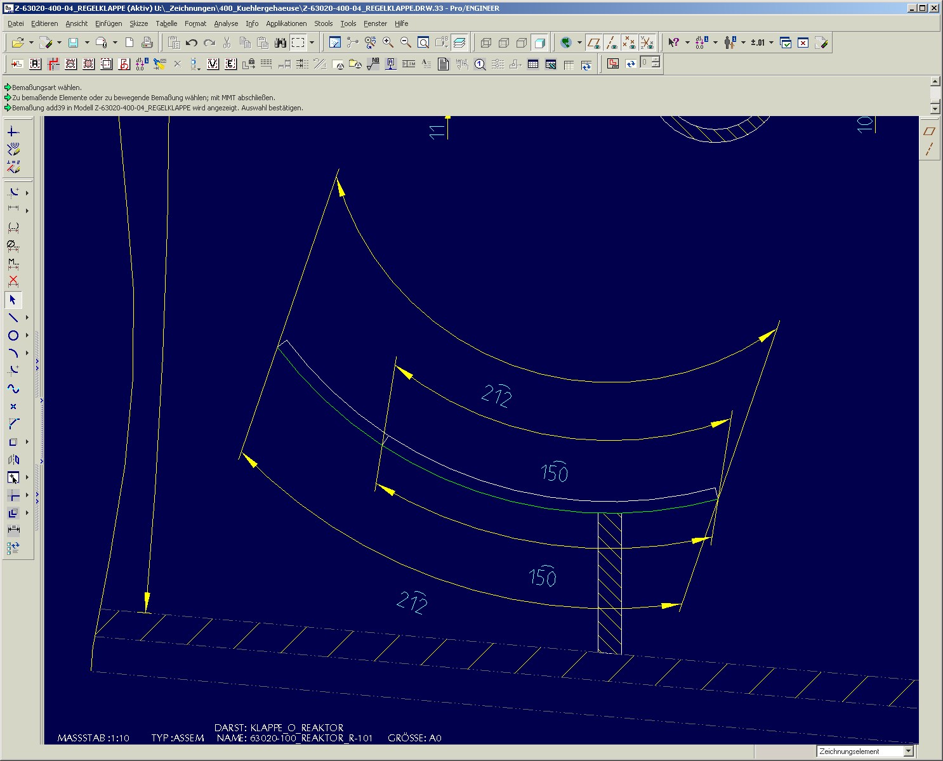The height and width of the screenshot is (761, 943).
Task: Refit the drawing in the window
Action: pyautogui.click(x=423, y=42)
